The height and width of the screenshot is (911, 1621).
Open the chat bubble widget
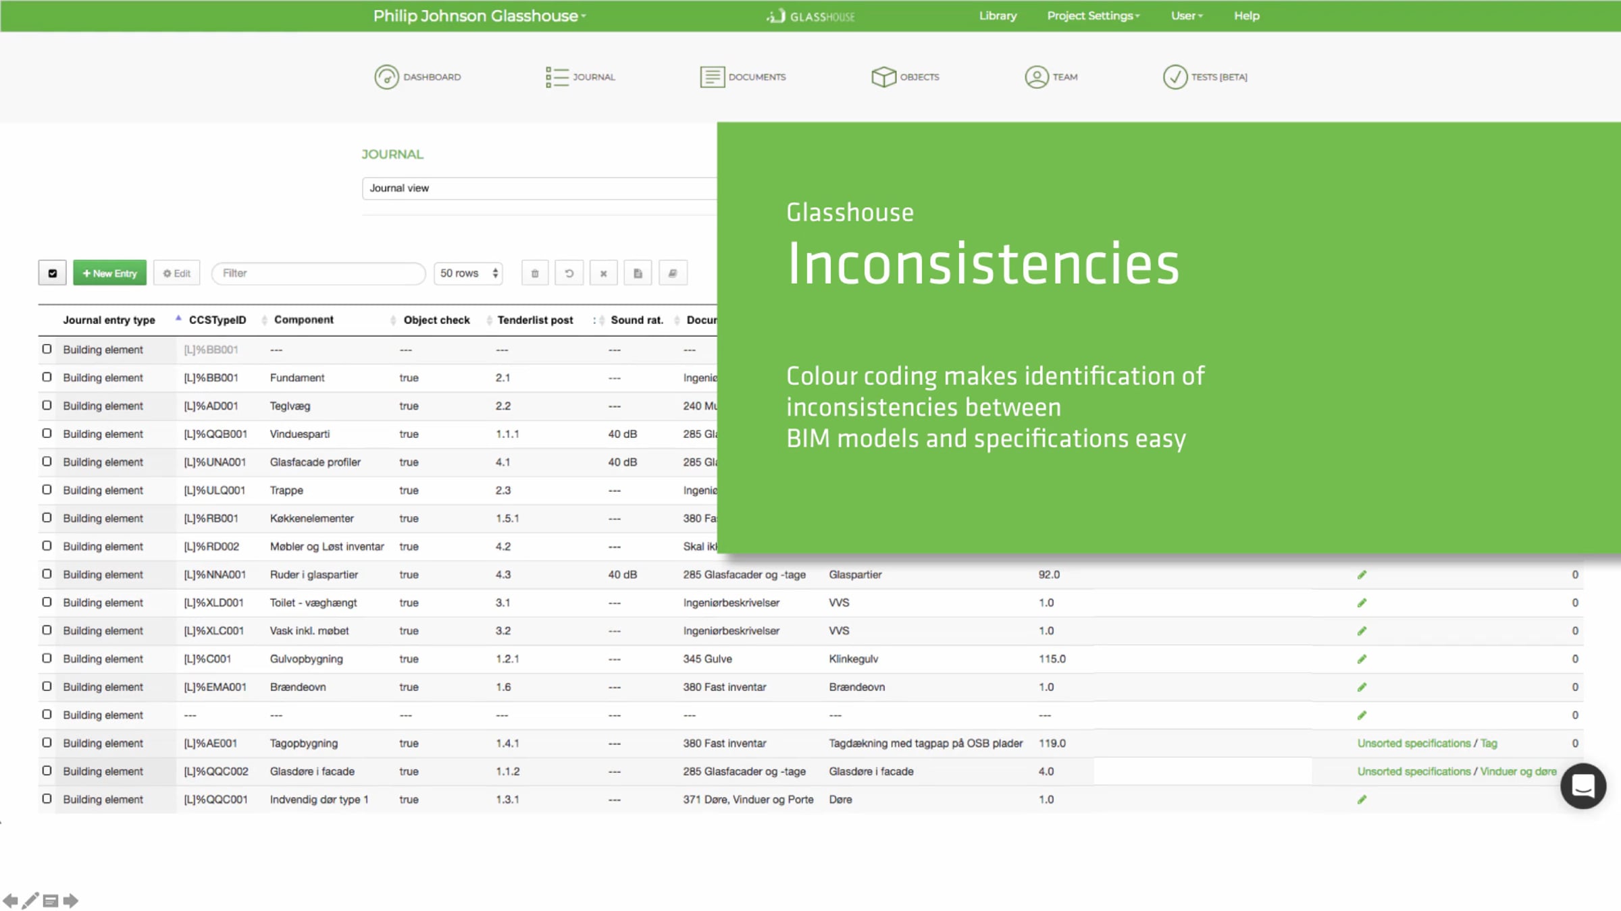(x=1583, y=785)
